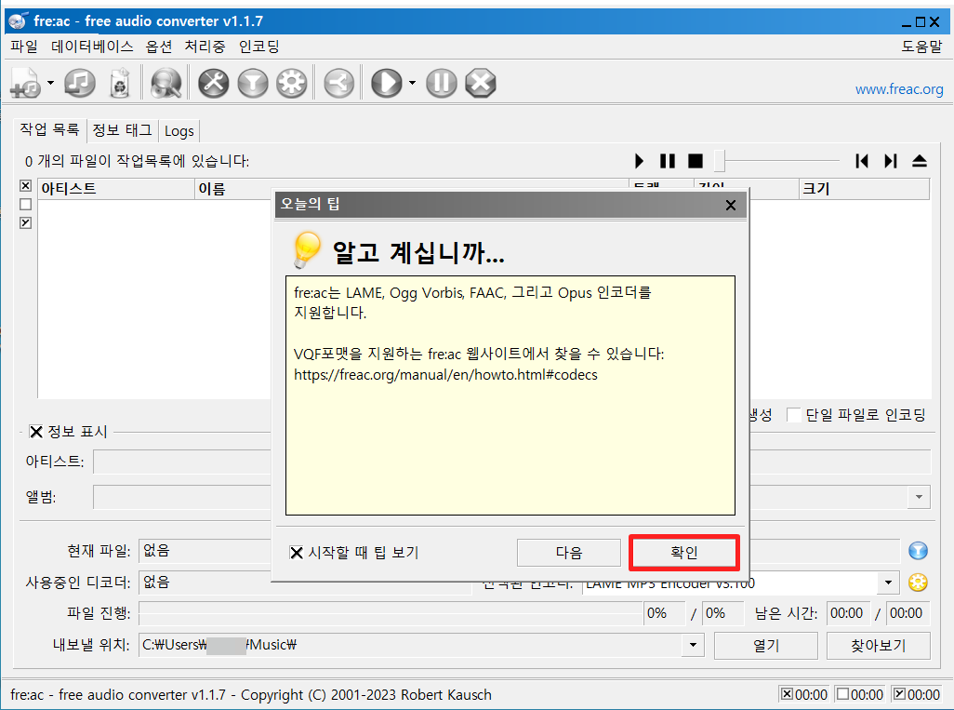Viewport: 954px width, 710px height.
Task: Click the 앨범 input field
Action: (x=182, y=497)
